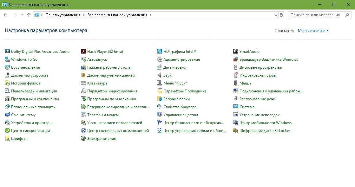Open Сменить тему
Screen dimensions: 355x187
pyautogui.click(x=23, y=115)
